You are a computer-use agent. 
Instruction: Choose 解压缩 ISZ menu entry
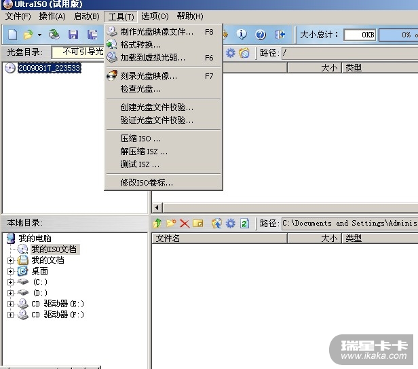(x=164, y=152)
